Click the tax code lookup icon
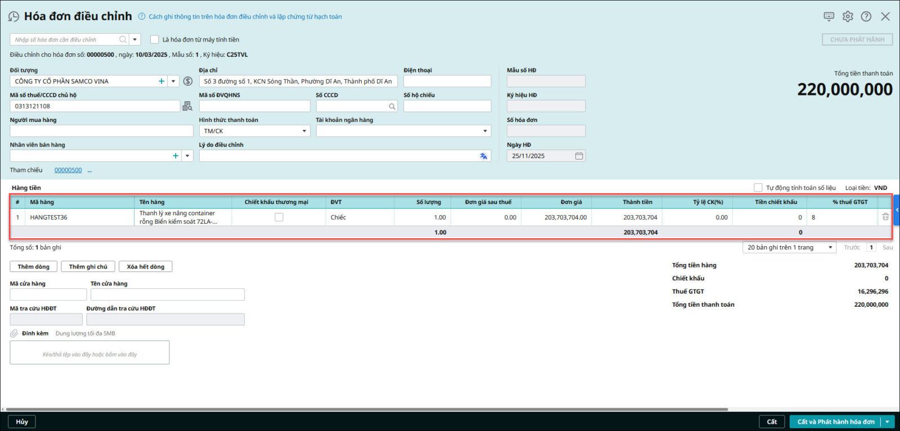900x431 pixels. 187,106
